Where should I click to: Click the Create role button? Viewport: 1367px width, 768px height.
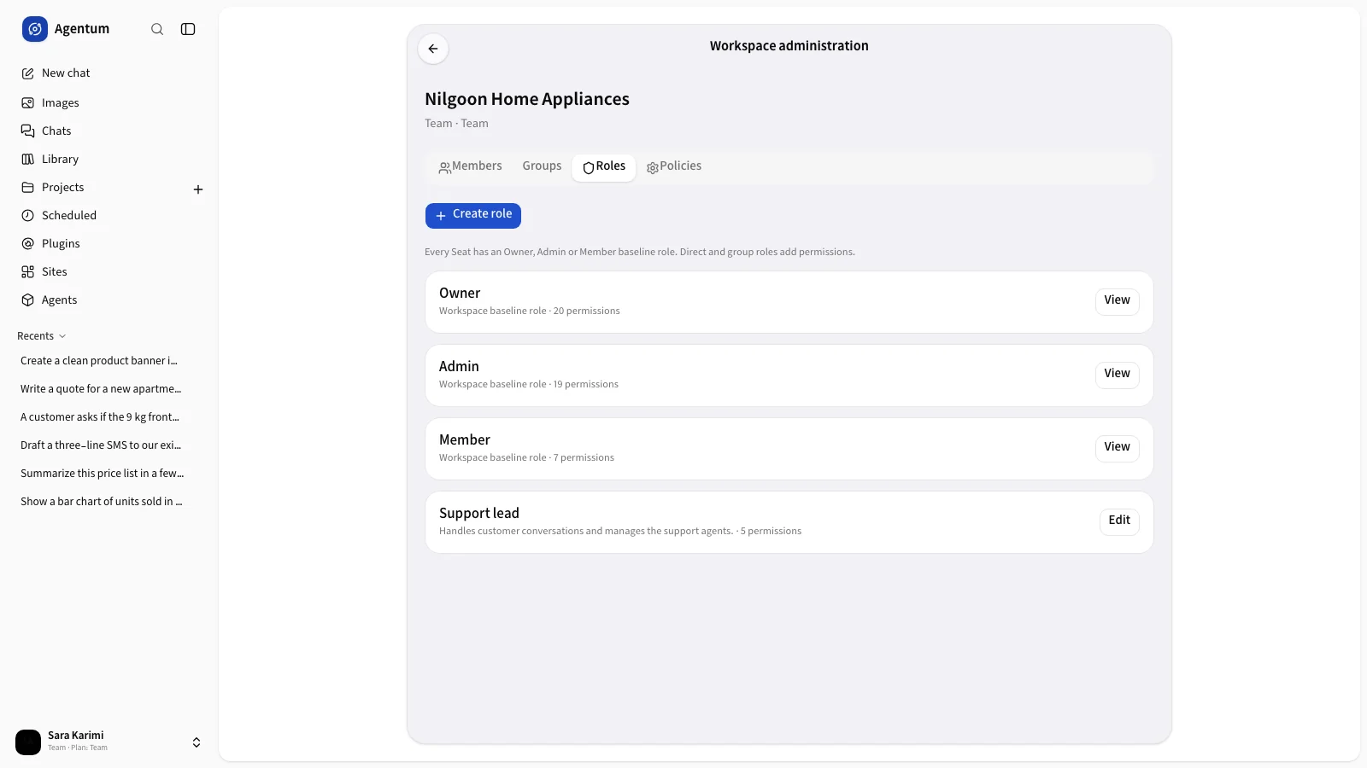[473, 215]
